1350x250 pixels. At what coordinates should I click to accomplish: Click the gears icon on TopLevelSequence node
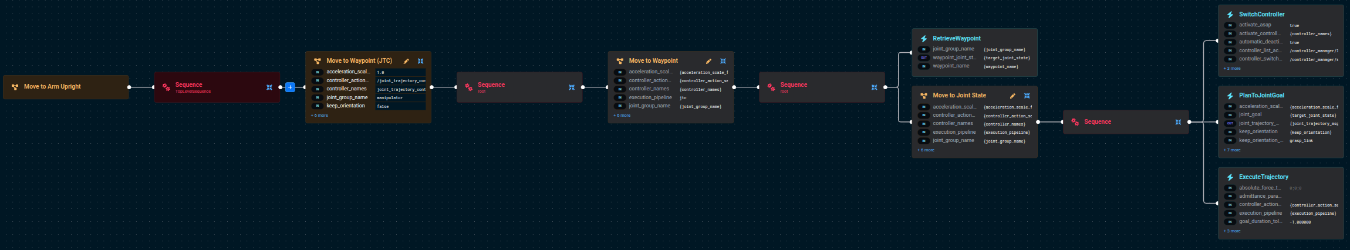(166, 87)
